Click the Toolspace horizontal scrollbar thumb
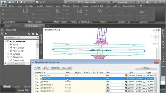Viewport: 166px width, 93px height. click(16, 64)
